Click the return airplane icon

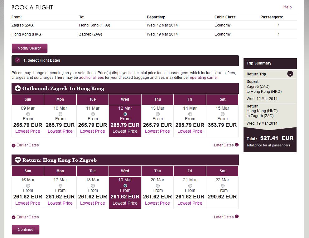(x=18, y=160)
